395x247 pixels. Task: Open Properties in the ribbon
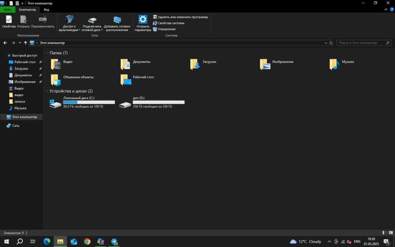9,22
